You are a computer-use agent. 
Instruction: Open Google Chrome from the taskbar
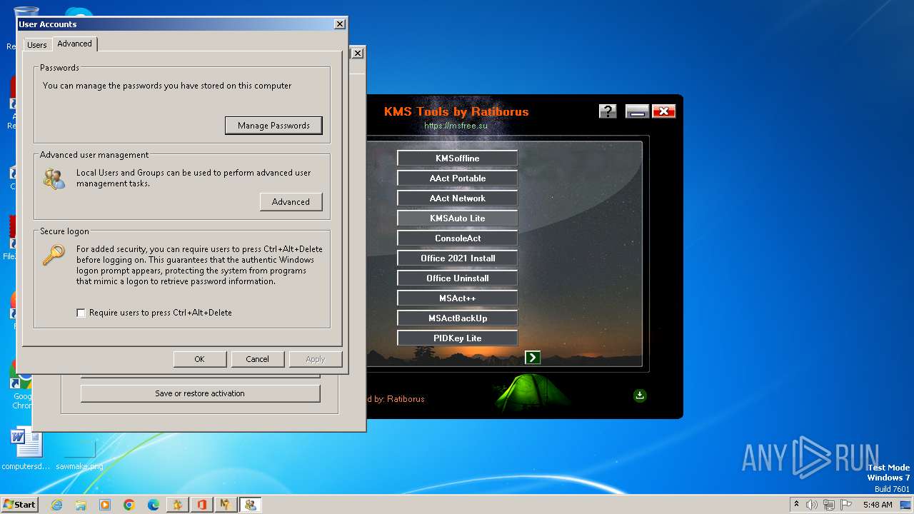point(129,505)
